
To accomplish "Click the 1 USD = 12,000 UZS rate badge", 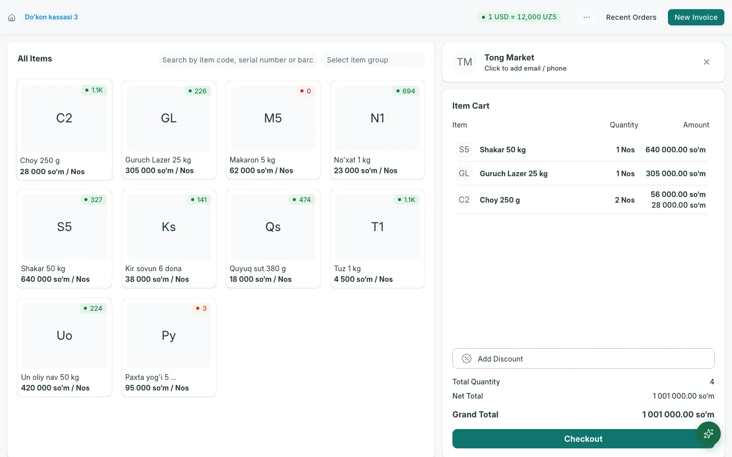I will click(x=518, y=17).
